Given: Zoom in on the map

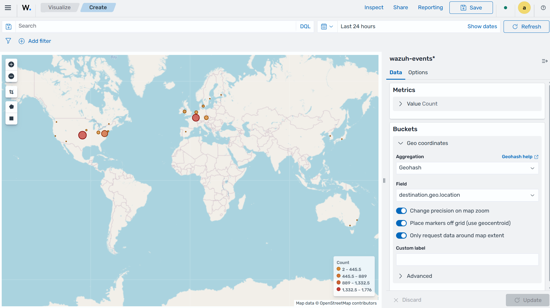Looking at the screenshot, I should [11, 64].
